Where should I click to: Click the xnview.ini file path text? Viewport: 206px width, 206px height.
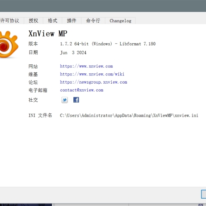(x=129, y=115)
